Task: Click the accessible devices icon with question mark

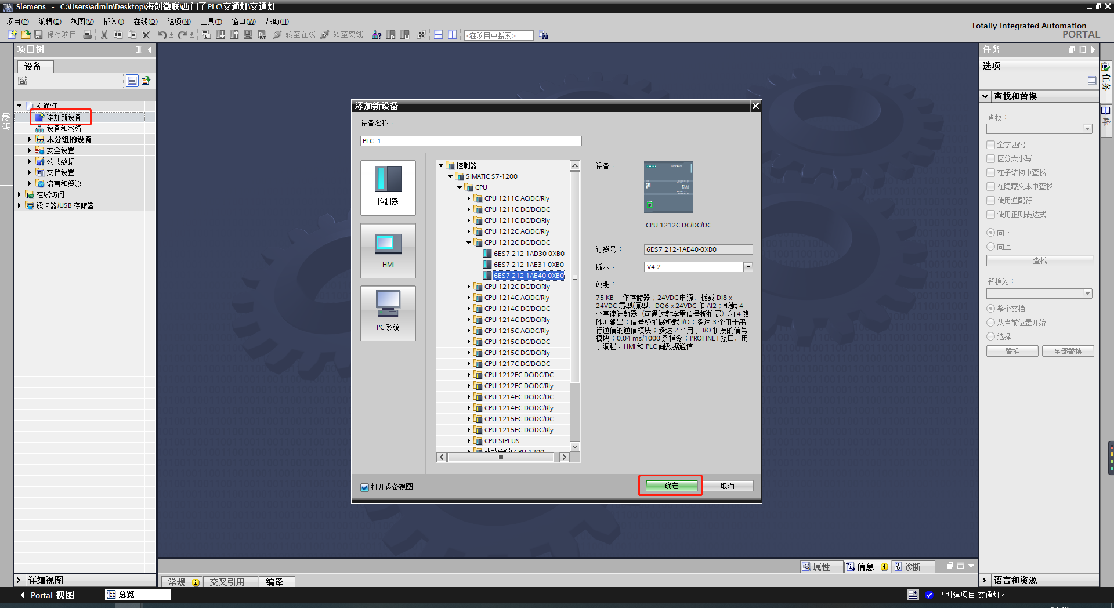Action: point(377,35)
